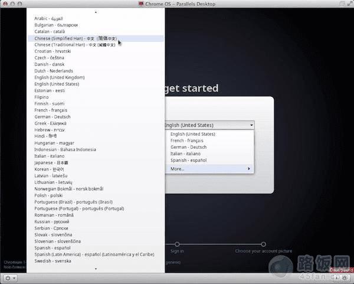Click the Choose your account picture step circle
354x284 pixels.
[264, 244]
